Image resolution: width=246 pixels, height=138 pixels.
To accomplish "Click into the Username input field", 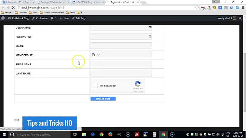I will pyautogui.click(x=121, y=28).
